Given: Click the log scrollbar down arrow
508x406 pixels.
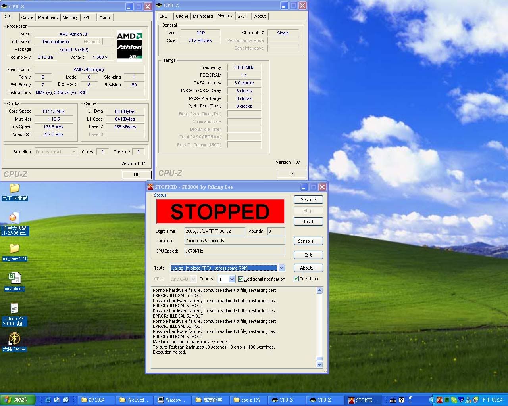Looking at the screenshot, I should [x=319, y=365].
